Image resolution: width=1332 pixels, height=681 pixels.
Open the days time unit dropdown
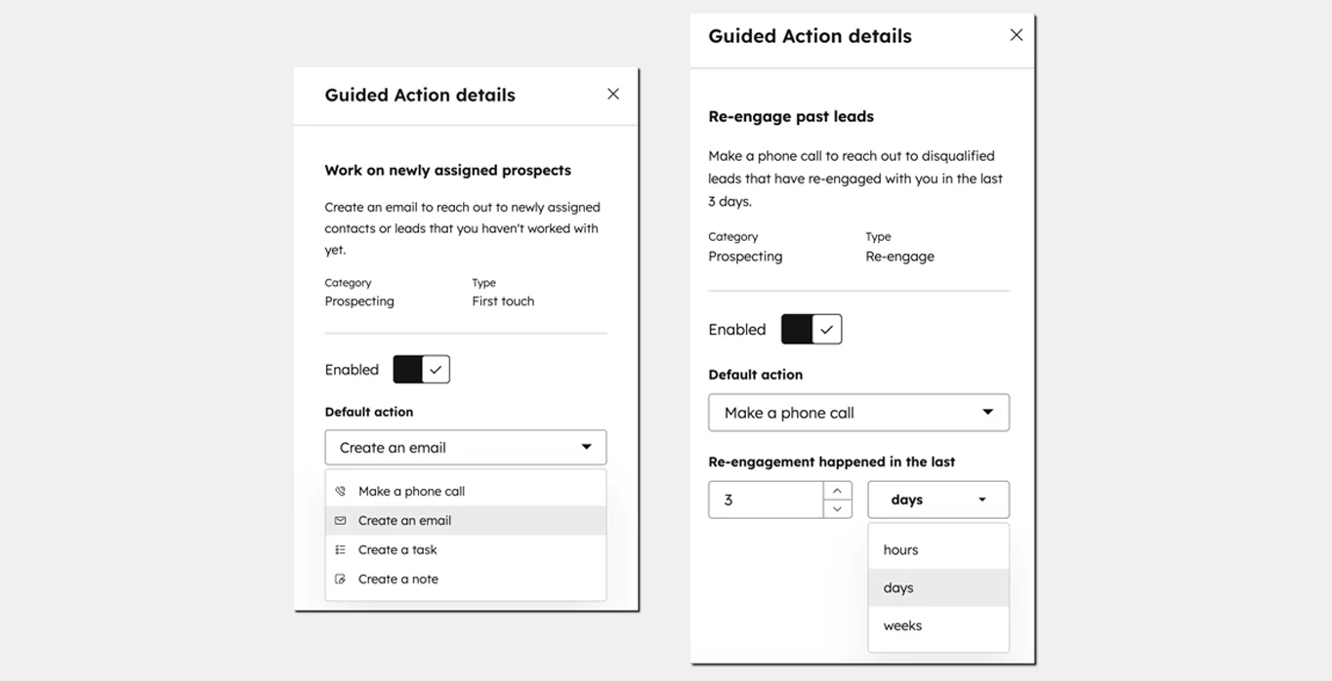tap(937, 499)
